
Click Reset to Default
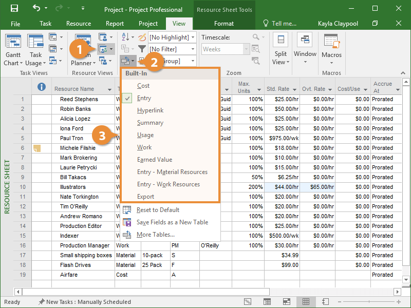point(158,209)
